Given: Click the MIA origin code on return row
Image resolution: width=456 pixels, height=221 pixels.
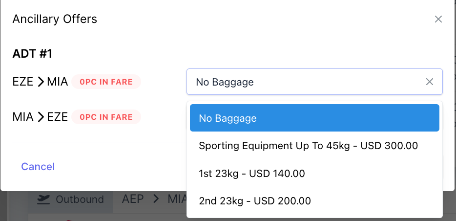Looking at the screenshot, I should (22, 117).
